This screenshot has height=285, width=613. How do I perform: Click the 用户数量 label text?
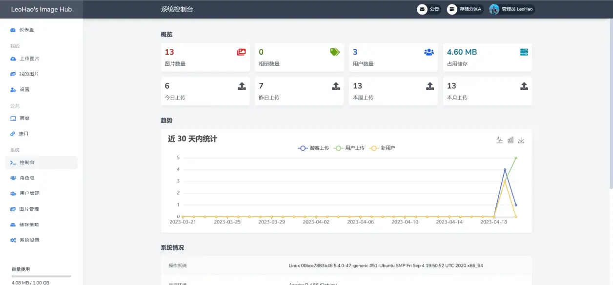[x=363, y=64]
